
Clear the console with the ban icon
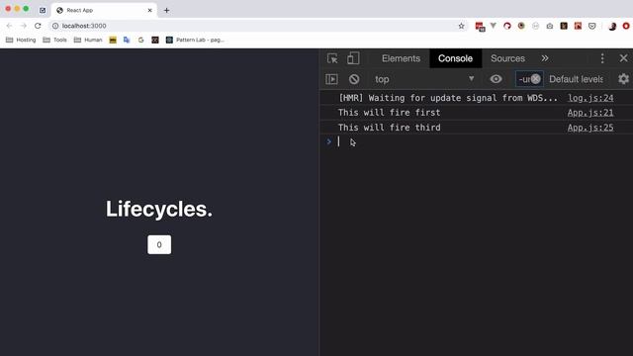click(354, 79)
